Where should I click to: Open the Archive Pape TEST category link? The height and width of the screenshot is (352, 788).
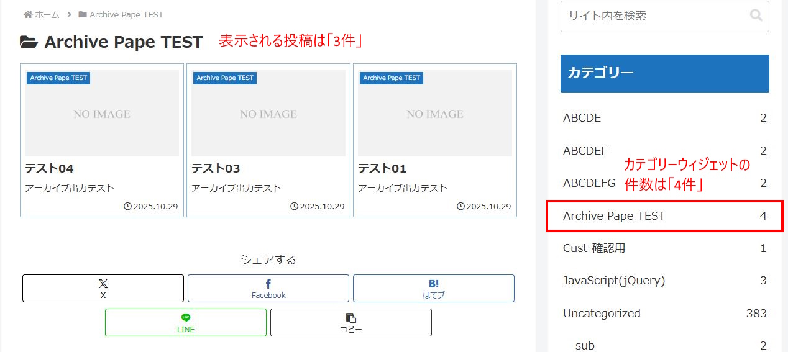pos(614,216)
